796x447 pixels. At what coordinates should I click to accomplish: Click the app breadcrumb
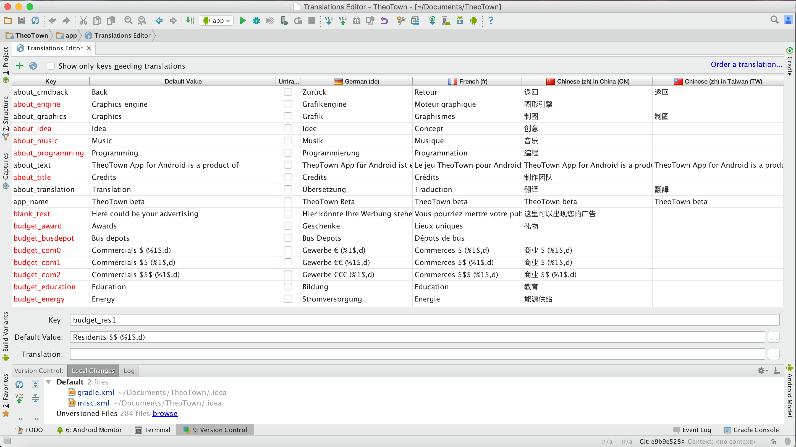(x=67, y=36)
